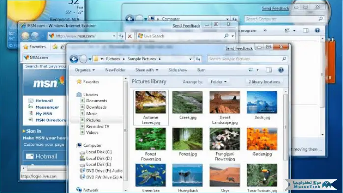
Task: Click the change view icon in Pictures toolbar
Action: pos(251,70)
